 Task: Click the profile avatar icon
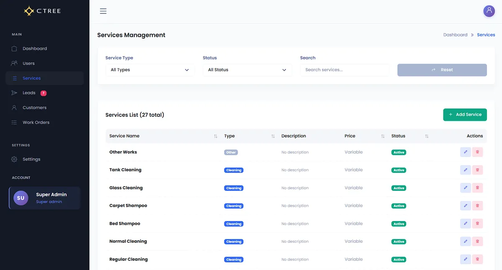pos(489,10)
